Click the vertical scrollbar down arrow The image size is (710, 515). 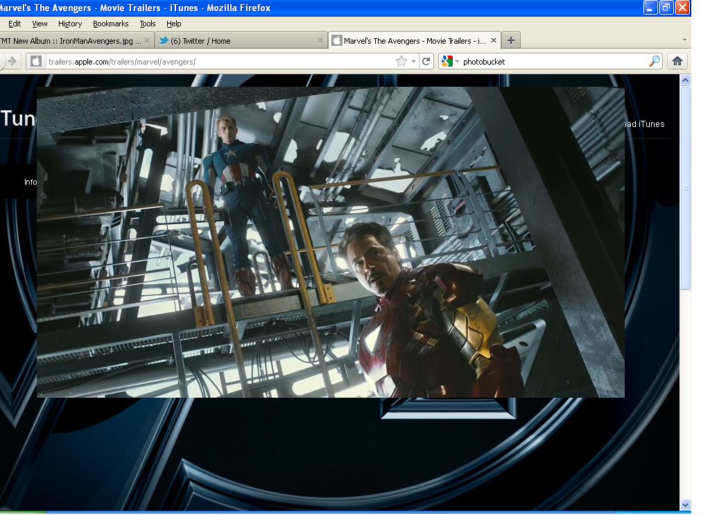(x=685, y=505)
